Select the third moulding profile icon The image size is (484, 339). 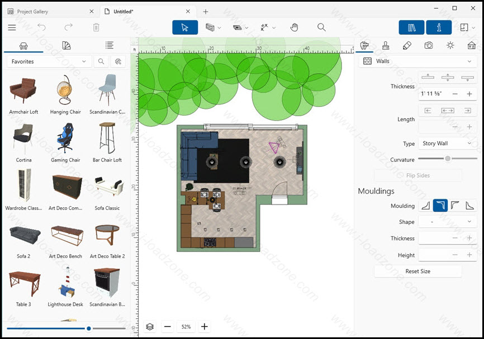[455, 206]
